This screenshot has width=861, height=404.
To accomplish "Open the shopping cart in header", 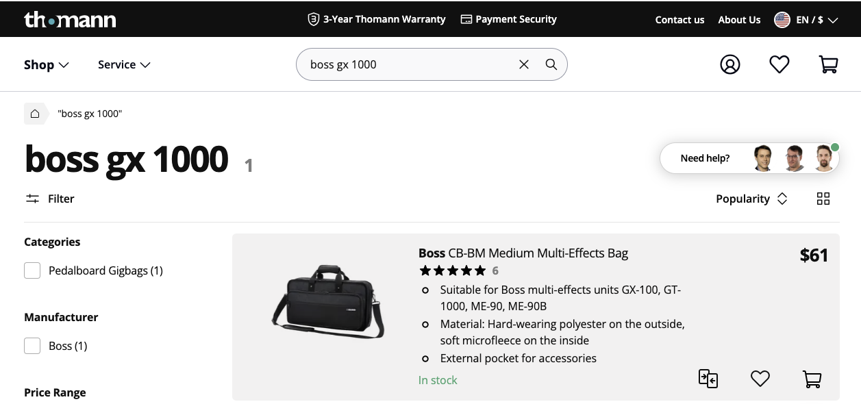I will point(829,64).
